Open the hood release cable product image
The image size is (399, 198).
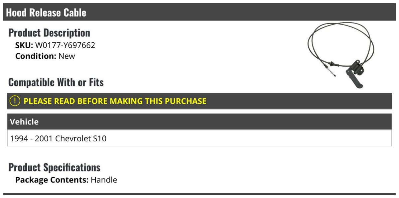click(x=342, y=55)
